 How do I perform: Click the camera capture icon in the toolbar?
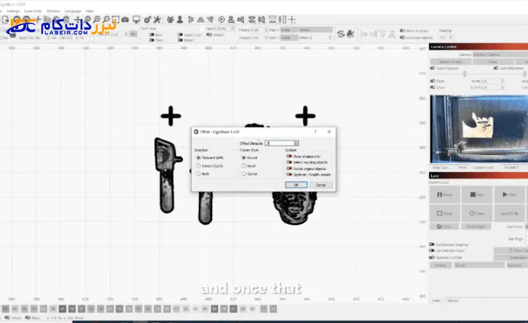pyautogui.click(x=125, y=19)
